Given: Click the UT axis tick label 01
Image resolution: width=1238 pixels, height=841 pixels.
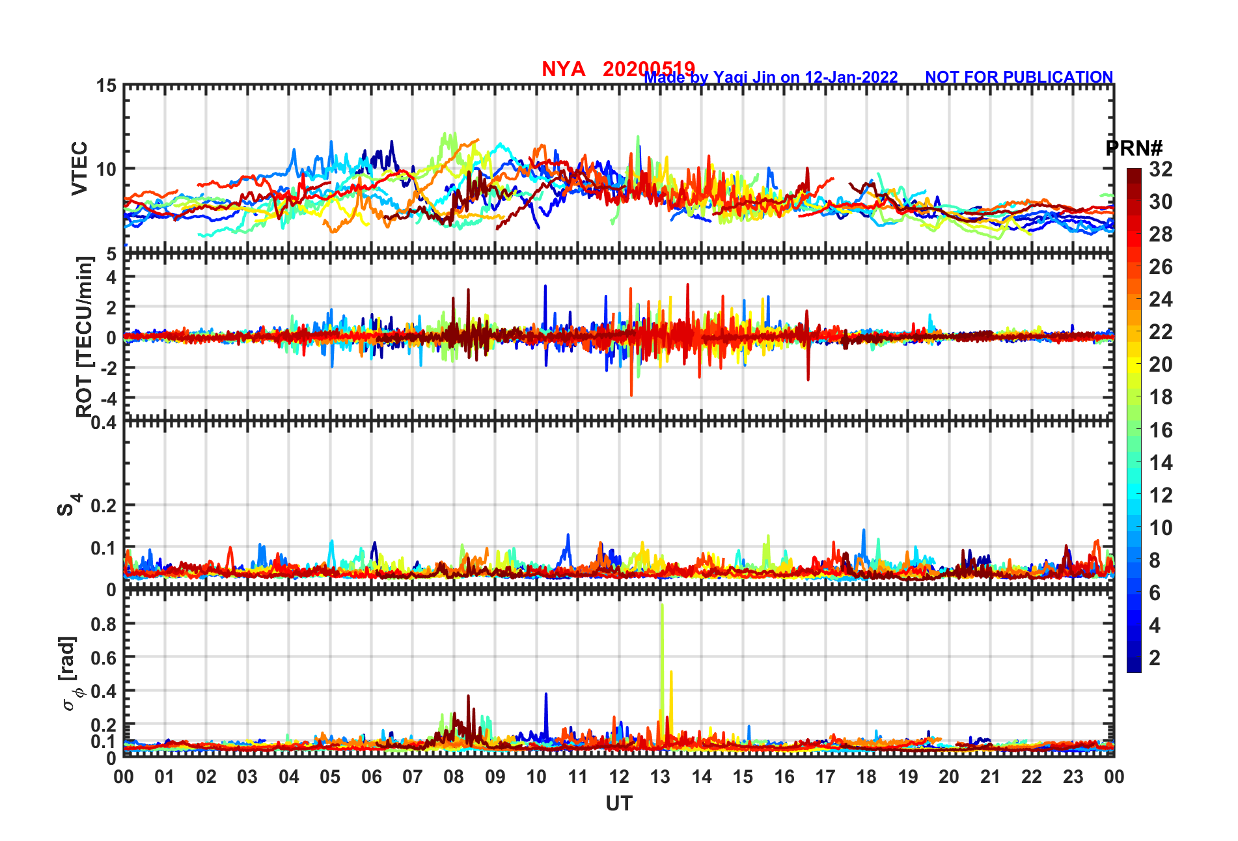Looking at the screenshot, I should [165, 777].
